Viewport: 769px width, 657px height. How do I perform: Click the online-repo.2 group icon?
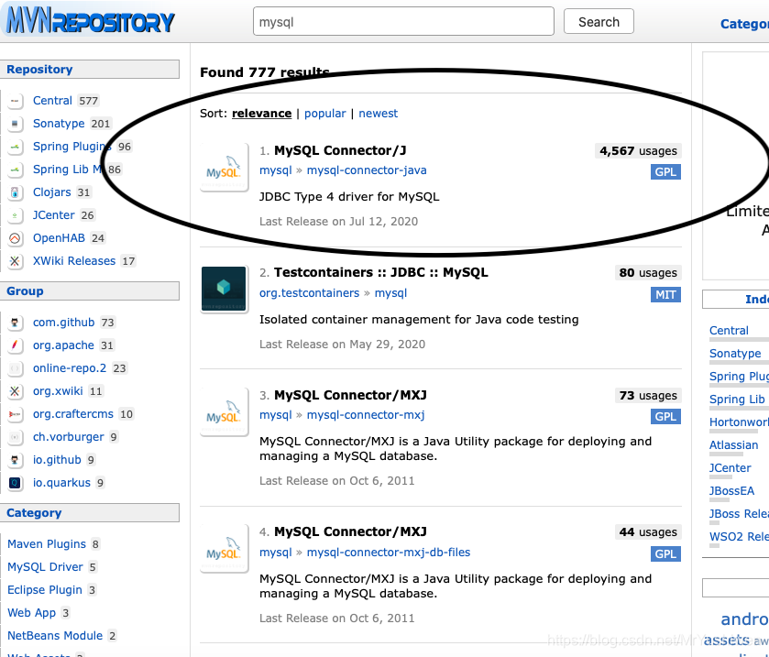point(16,368)
